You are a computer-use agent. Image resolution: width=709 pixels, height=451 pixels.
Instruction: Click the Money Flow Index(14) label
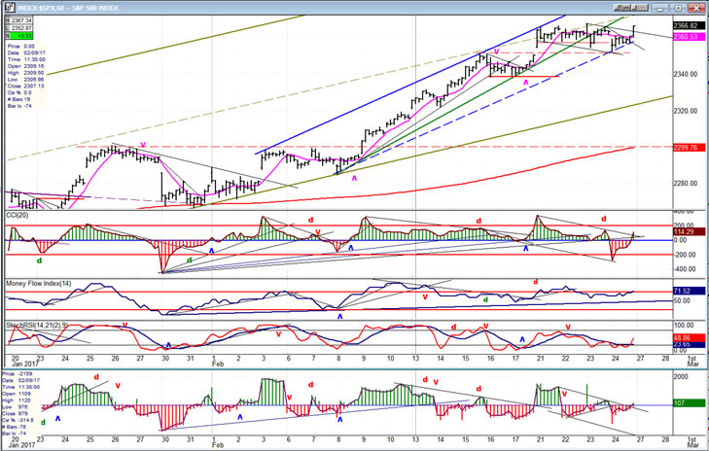tap(39, 282)
